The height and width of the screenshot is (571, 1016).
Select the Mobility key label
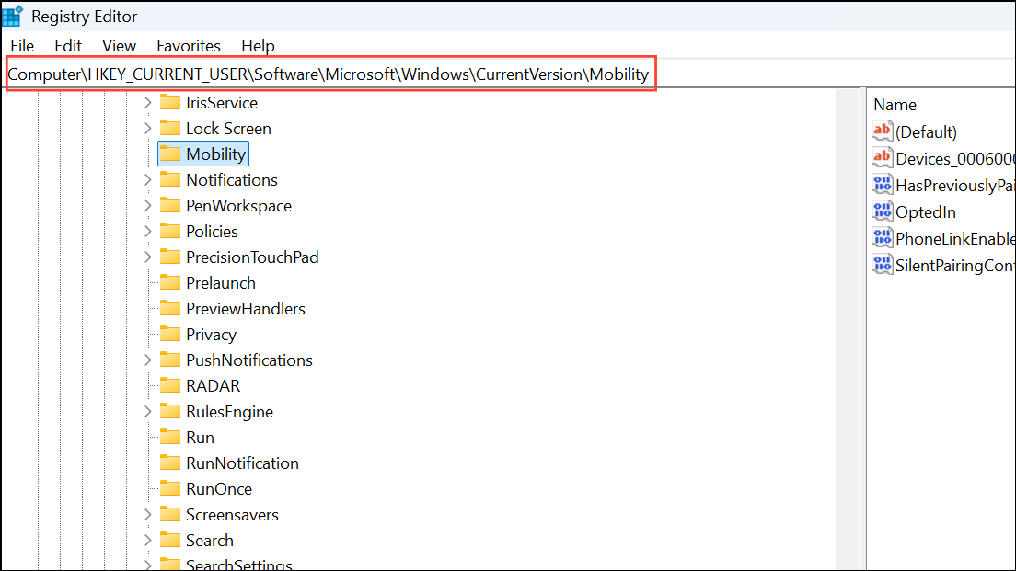(x=215, y=154)
